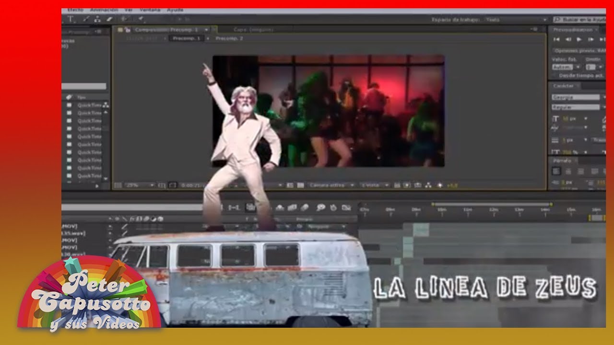Click the composition flowchart icon in viewer
614x345 pixels.
(428, 185)
